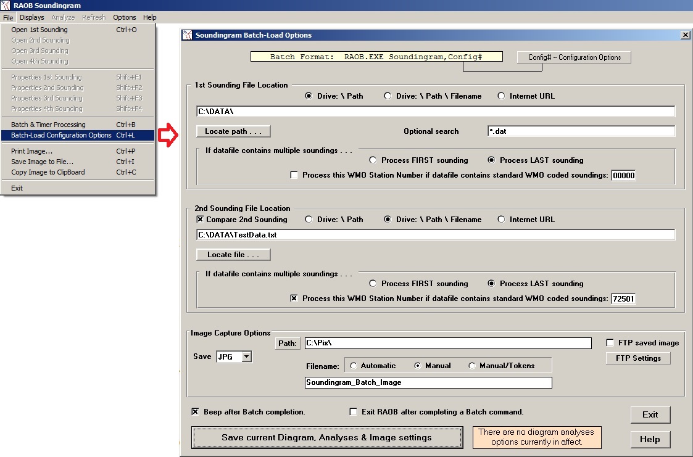This screenshot has height=457, width=693.
Task: Click the RAOB Soundingram title bar icon
Action: 6,6
